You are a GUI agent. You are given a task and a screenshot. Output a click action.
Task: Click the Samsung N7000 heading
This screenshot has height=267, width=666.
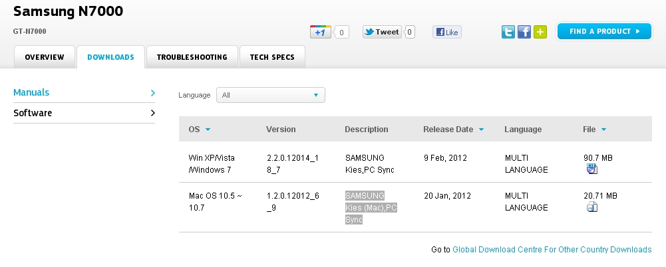click(x=69, y=11)
